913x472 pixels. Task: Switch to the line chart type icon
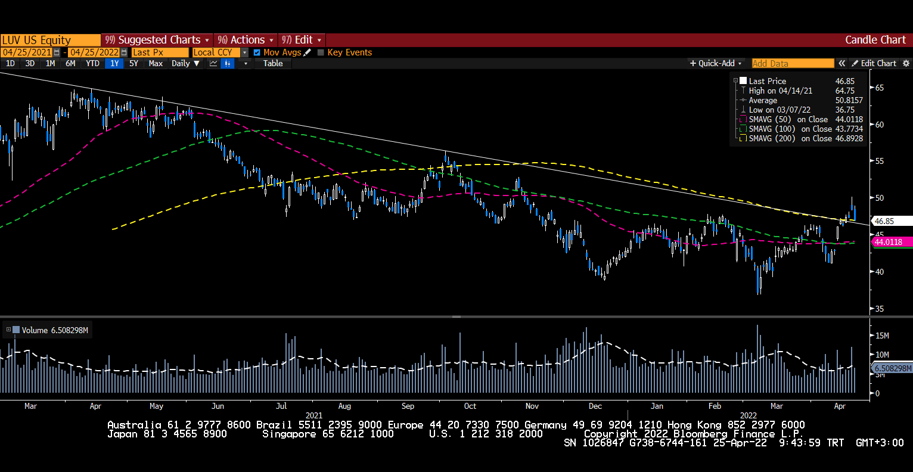click(213, 63)
